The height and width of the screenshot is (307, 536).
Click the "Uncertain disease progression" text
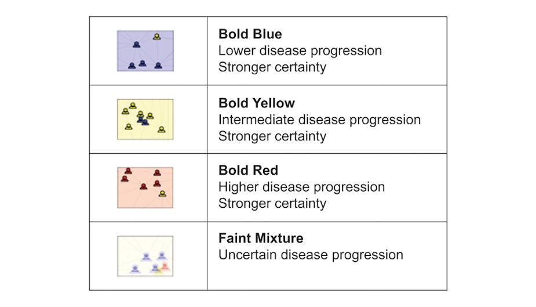coord(311,255)
